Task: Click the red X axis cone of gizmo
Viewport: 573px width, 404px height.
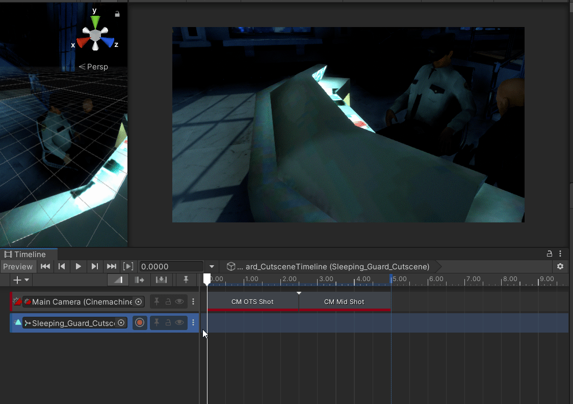Action: (83, 42)
